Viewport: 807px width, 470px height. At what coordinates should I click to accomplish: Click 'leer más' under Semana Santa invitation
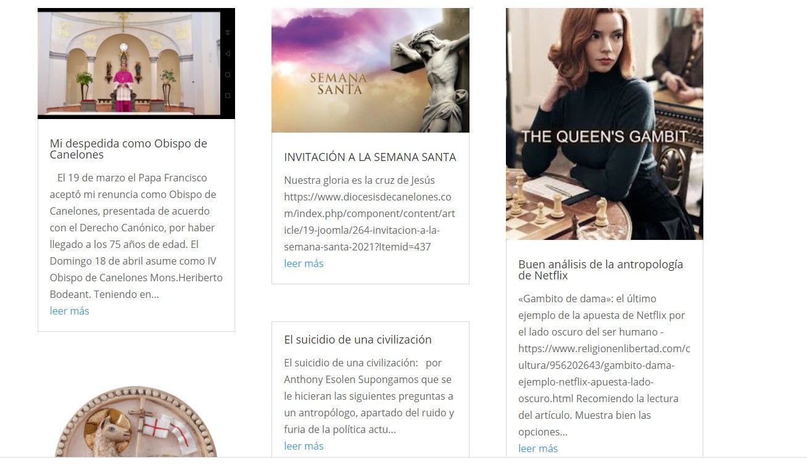coord(304,263)
